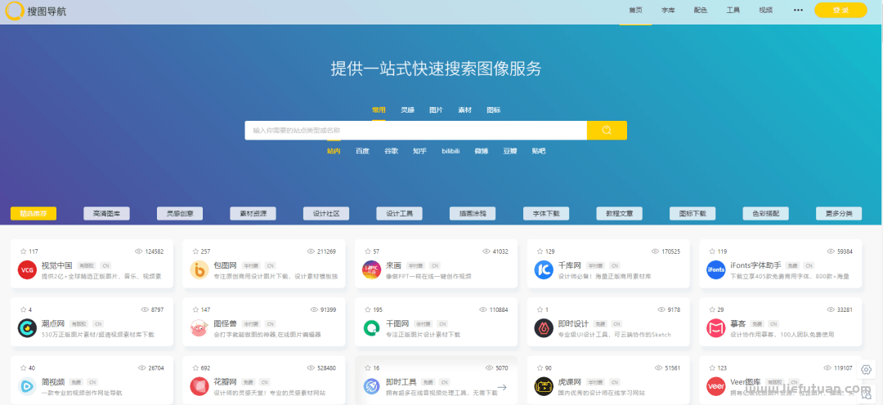Star the 视觉中国 card
Image resolution: width=883 pixels, height=405 pixels.
point(23,251)
